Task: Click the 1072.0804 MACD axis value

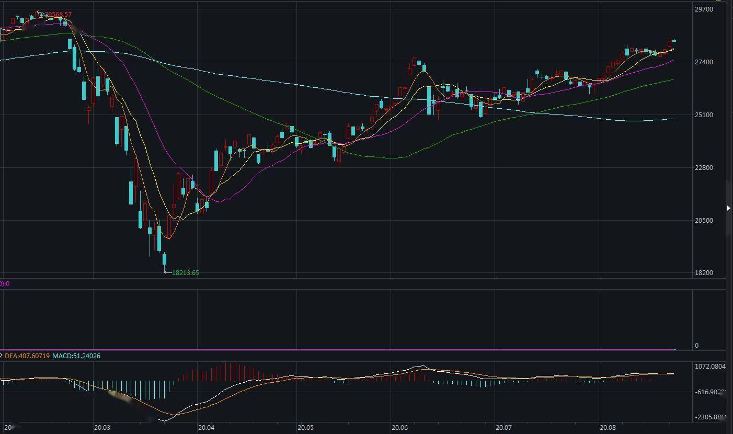Action: point(710,367)
